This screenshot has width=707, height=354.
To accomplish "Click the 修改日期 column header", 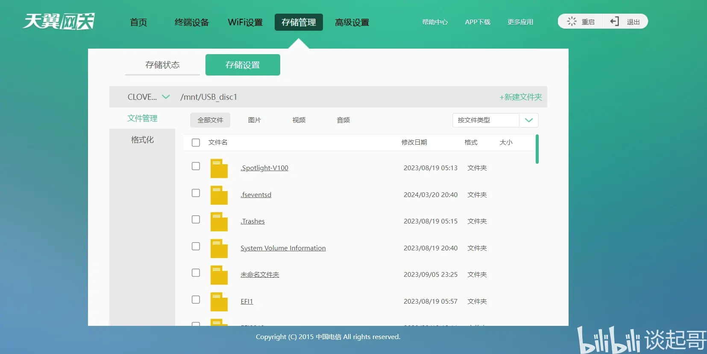I will click(x=414, y=142).
